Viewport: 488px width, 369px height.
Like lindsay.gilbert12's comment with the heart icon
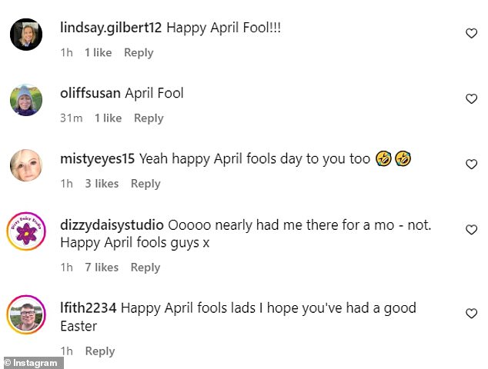(x=471, y=33)
